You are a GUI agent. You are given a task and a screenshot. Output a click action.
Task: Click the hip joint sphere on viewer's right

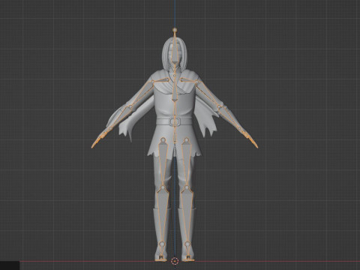[187, 140]
